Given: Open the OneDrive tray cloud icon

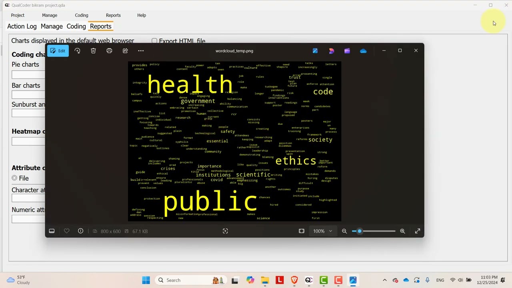Looking at the screenshot, I should pyautogui.click(x=406, y=280).
